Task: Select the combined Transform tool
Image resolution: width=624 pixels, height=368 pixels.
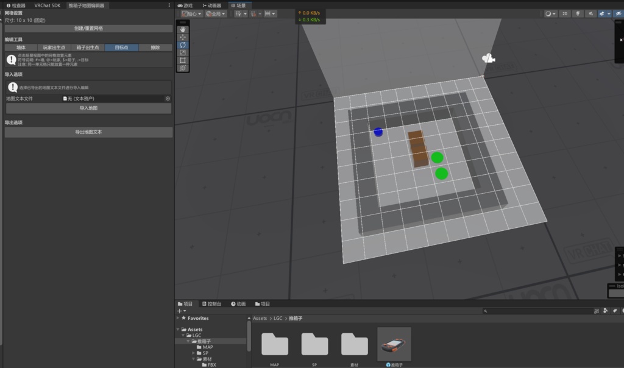Action: pos(183,68)
